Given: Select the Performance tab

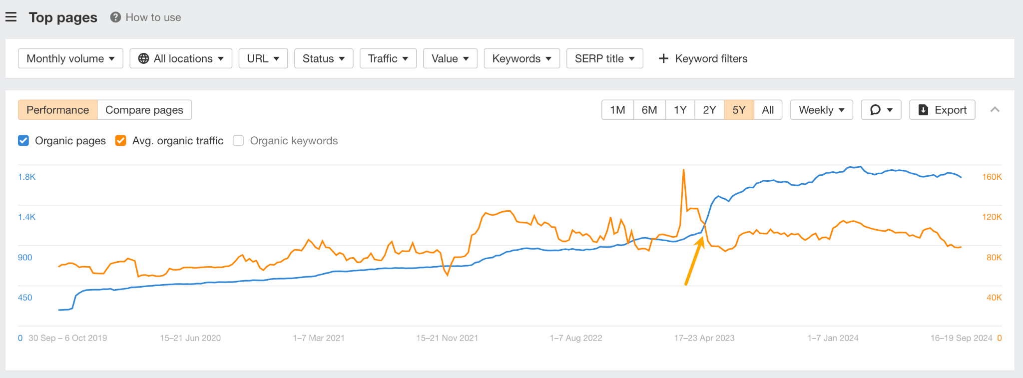Looking at the screenshot, I should tap(57, 110).
